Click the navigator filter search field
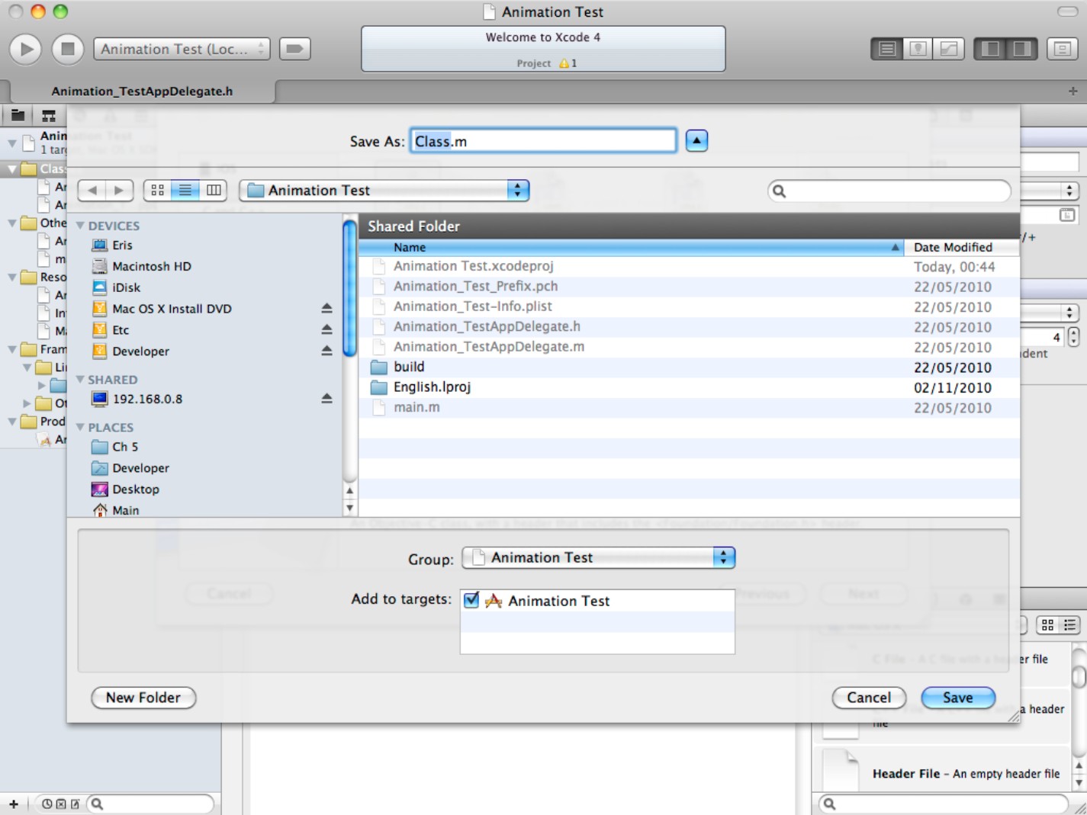Viewport: 1087px width, 815px height. tap(151, 804)
